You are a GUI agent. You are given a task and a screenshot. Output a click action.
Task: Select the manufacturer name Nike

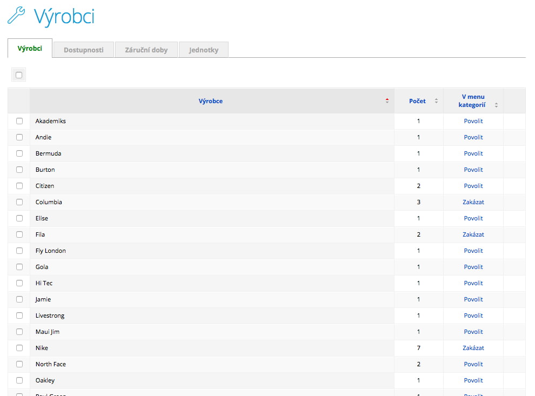(42, 348)
